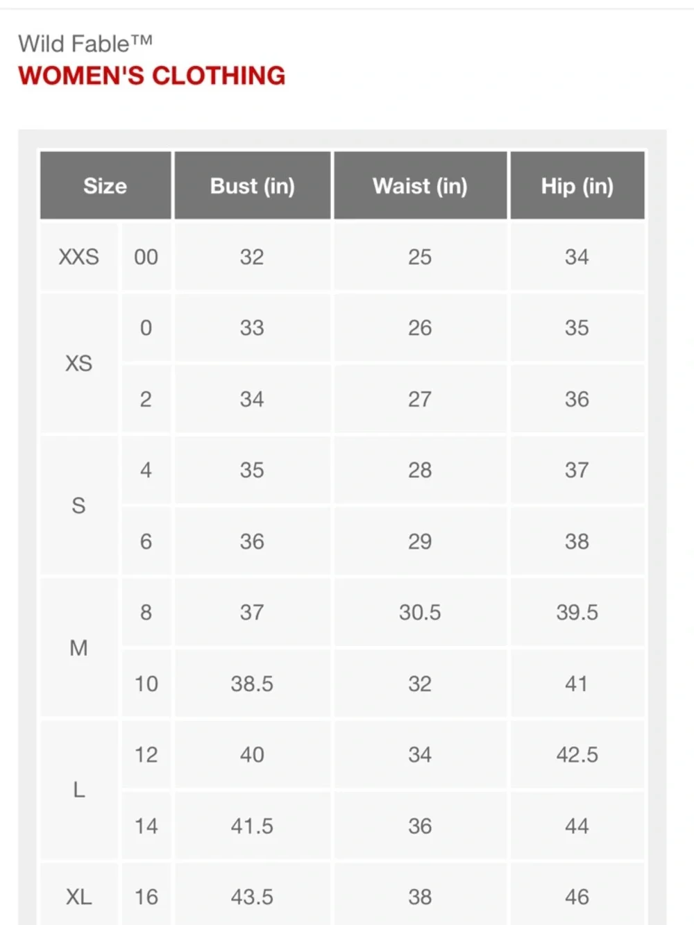Viewport: 694px width, 925px height.
Task: Select the XS size label
Action: (x=78, y=363)
